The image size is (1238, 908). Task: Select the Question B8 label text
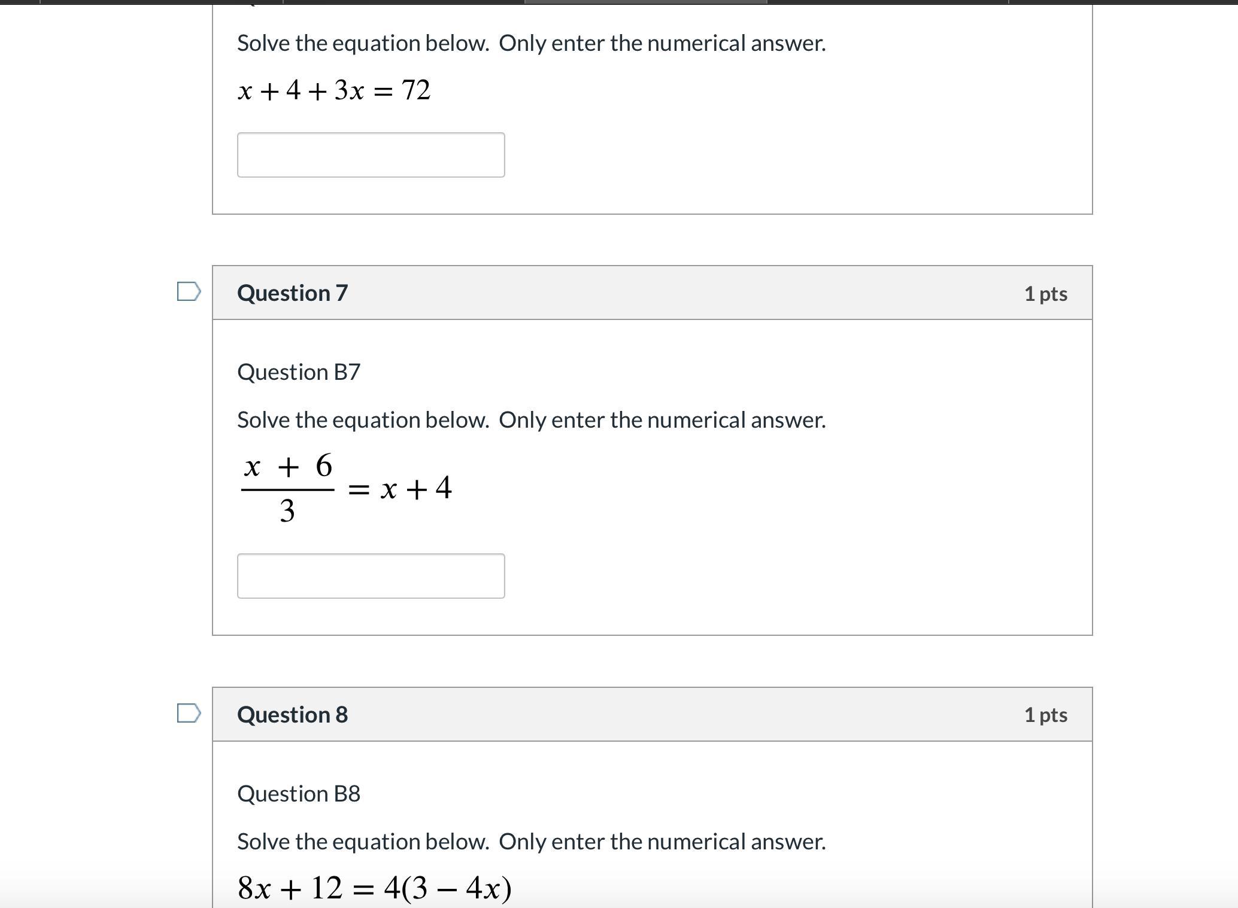pos(299,794)
